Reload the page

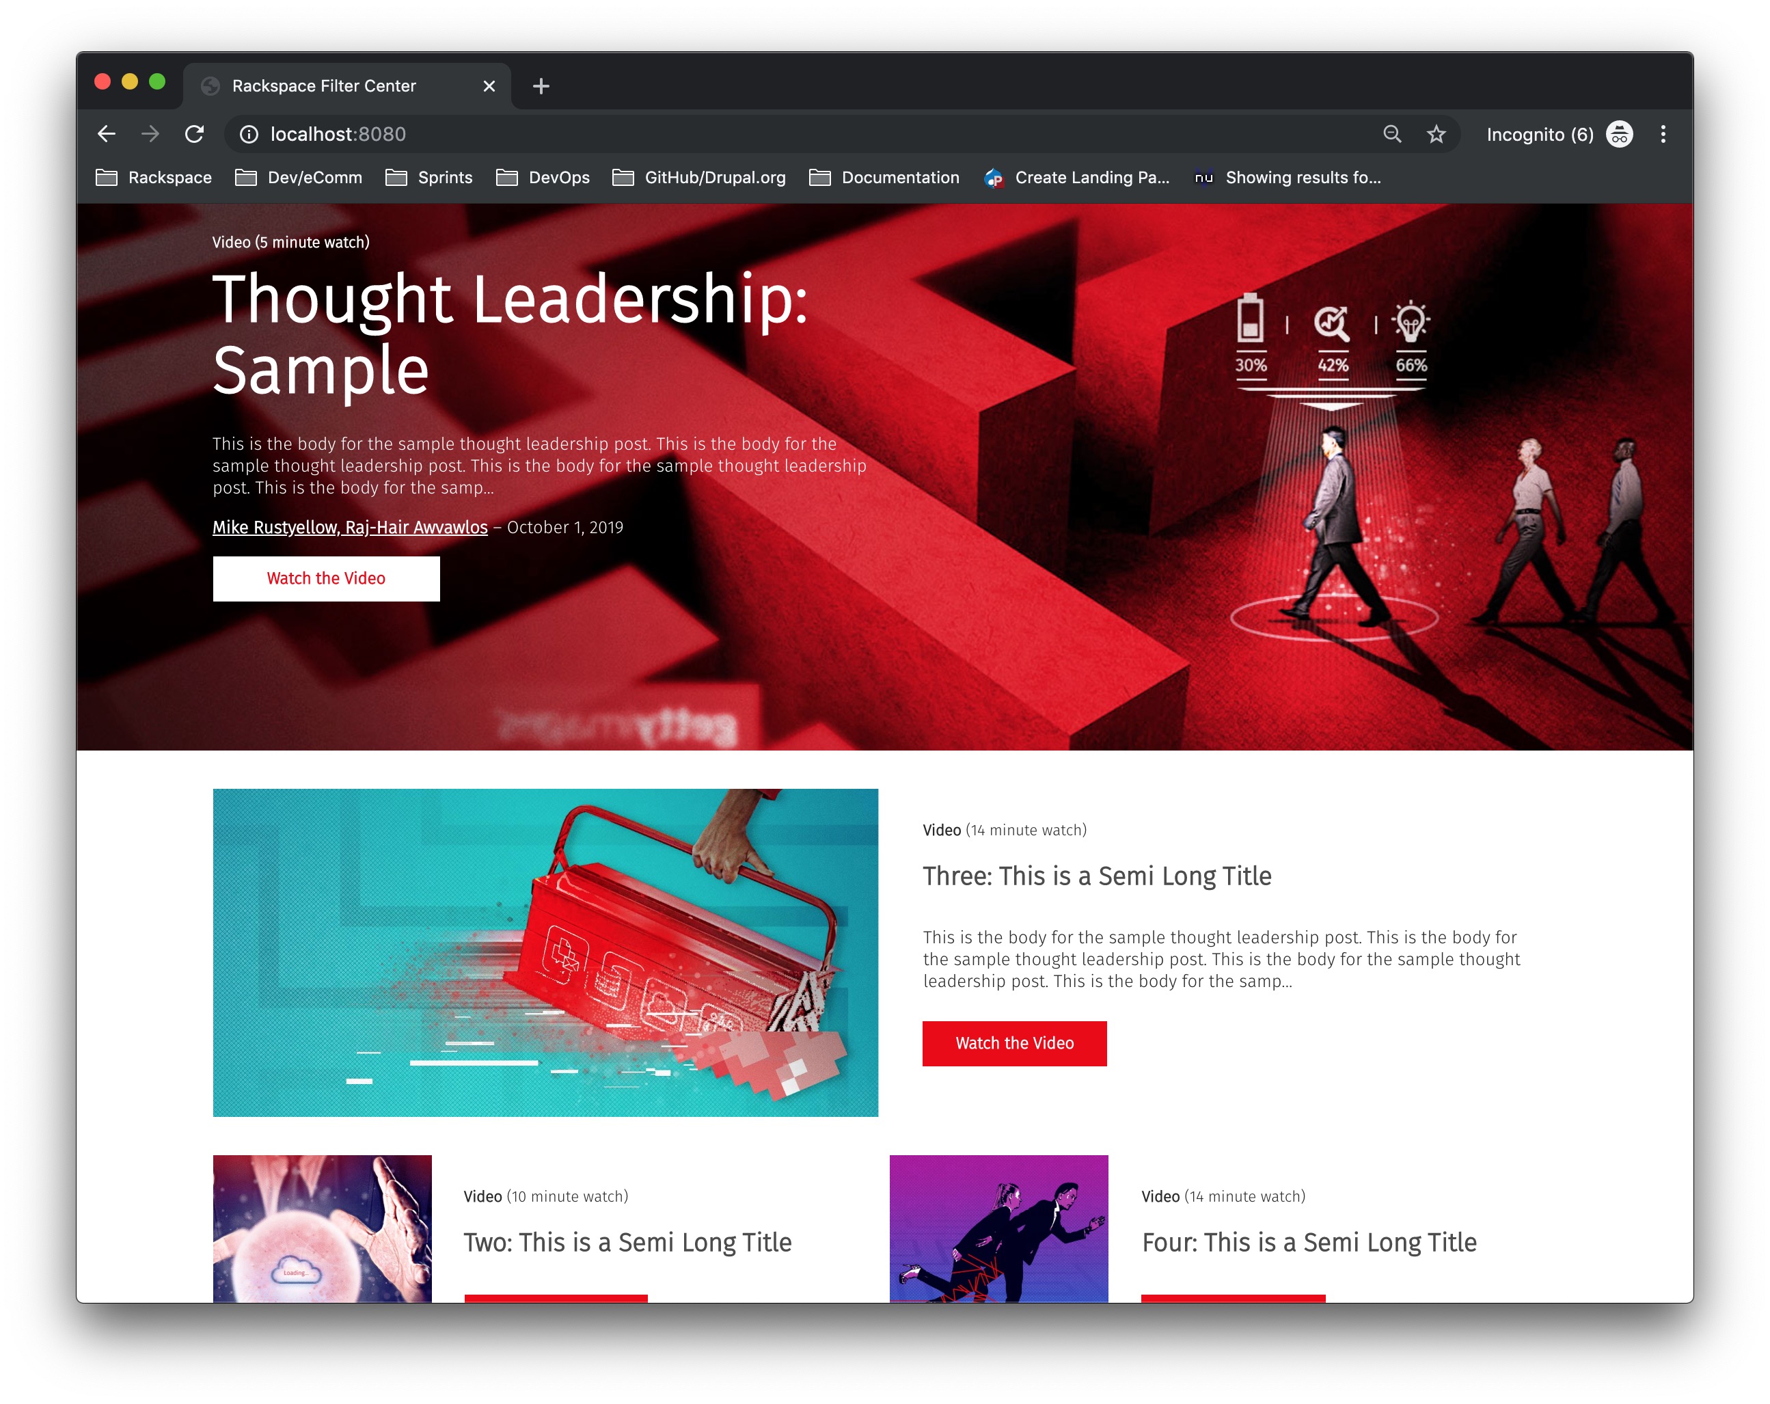coord(195,134)
